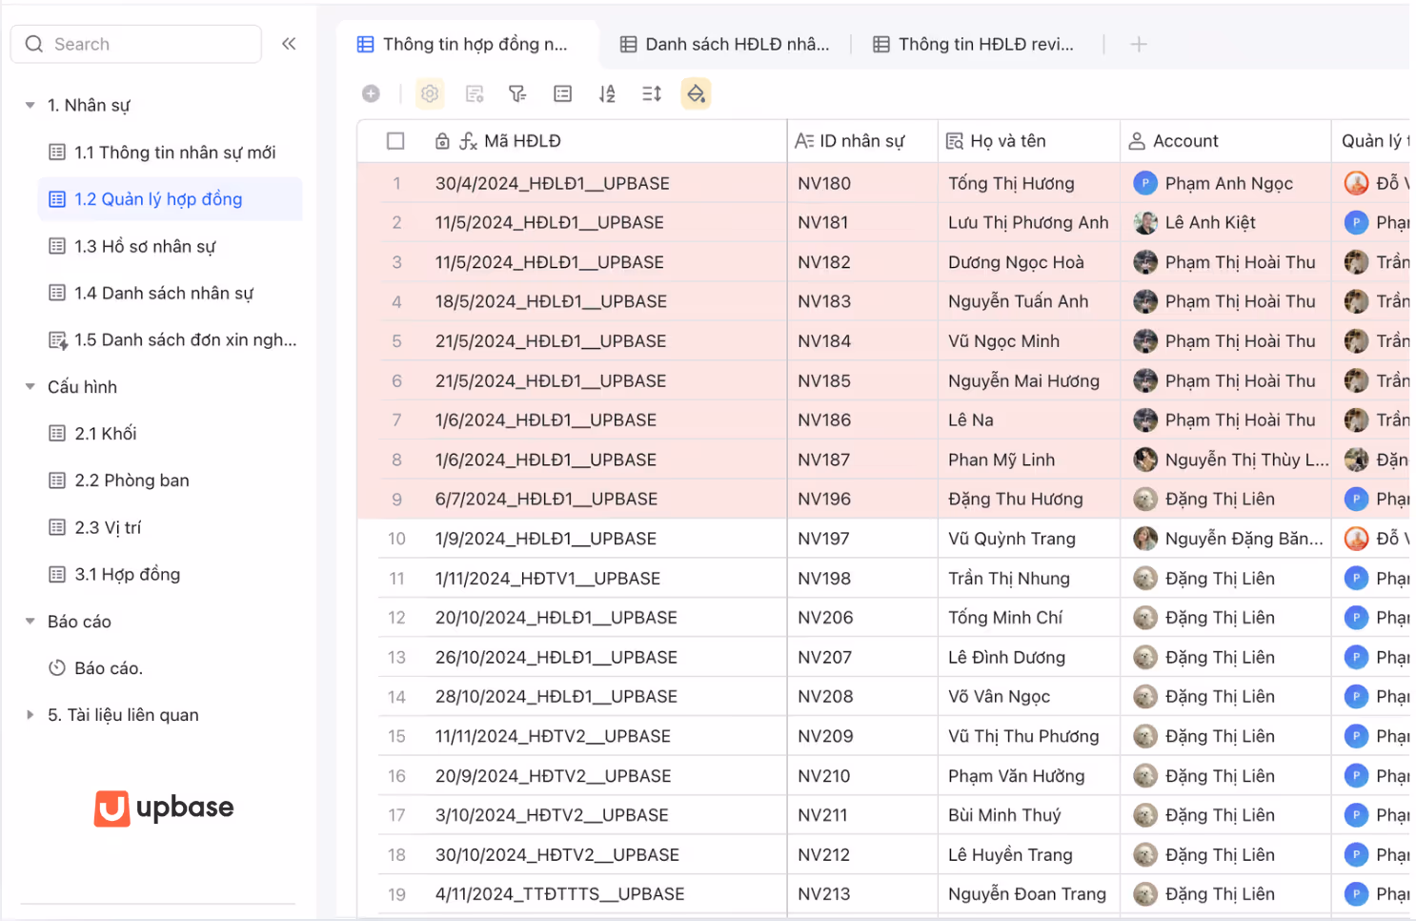Switch to the Danh sách HĐLĐ nhâ... tab

(724, 44)
